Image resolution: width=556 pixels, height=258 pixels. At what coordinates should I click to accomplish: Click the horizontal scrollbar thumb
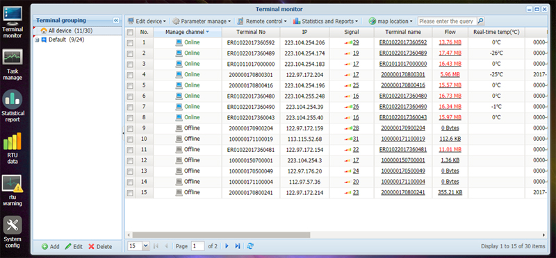point(221,235)
